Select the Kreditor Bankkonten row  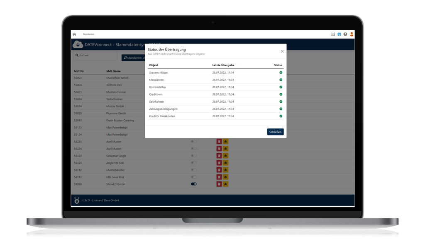click(x=216, y=116)
